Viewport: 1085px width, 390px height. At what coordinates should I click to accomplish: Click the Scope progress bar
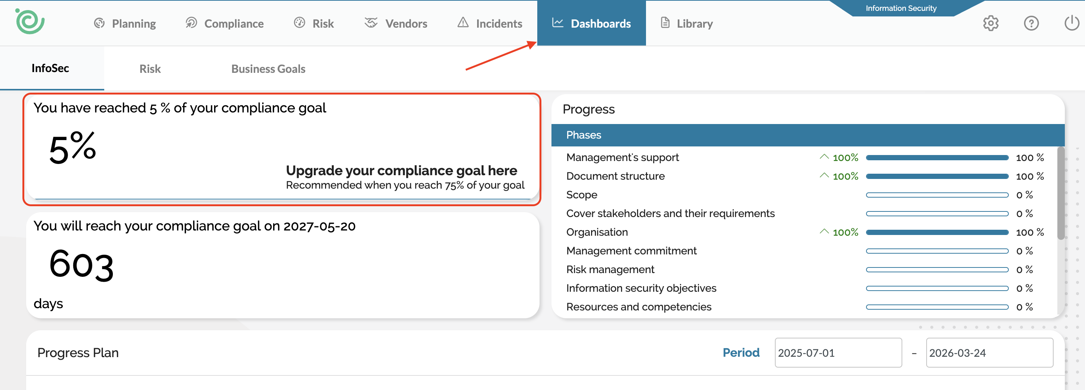point(937,195)
